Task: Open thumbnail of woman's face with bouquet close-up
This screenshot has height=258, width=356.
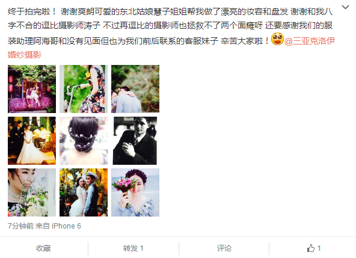Action: click(x=32, y=192)
